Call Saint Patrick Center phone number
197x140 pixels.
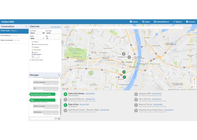pyautogui.click(x=105, y=110)
